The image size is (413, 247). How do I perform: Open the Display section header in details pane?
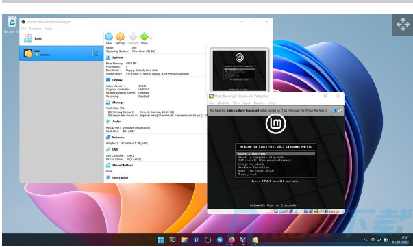[117, 80]
